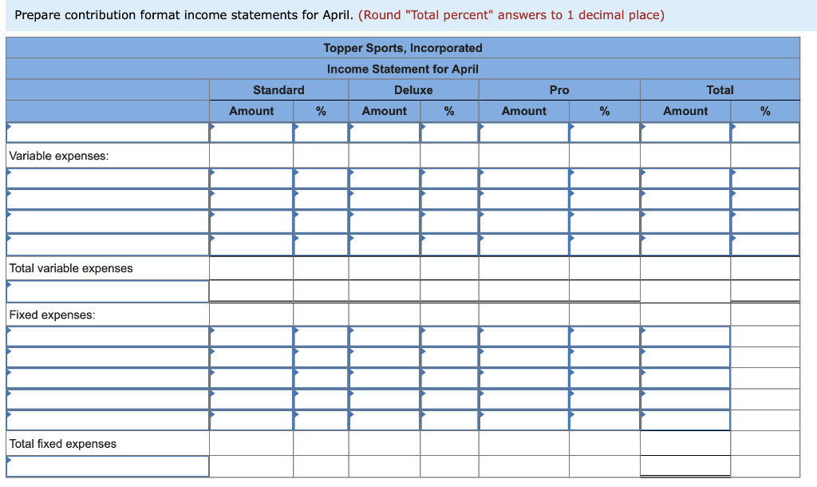Select second variable expense Standard % cell
The image size is (817, 487).
coord(321,199)
